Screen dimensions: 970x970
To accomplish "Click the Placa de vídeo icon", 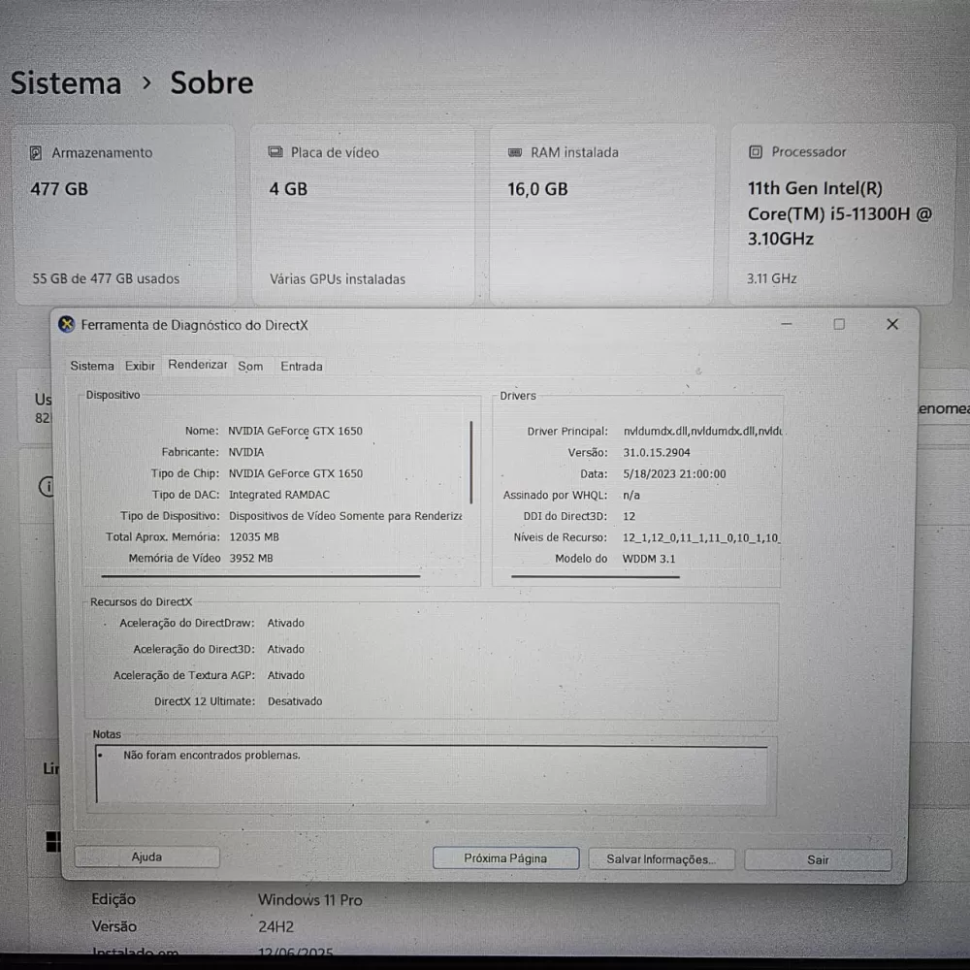I will [275, 152].
